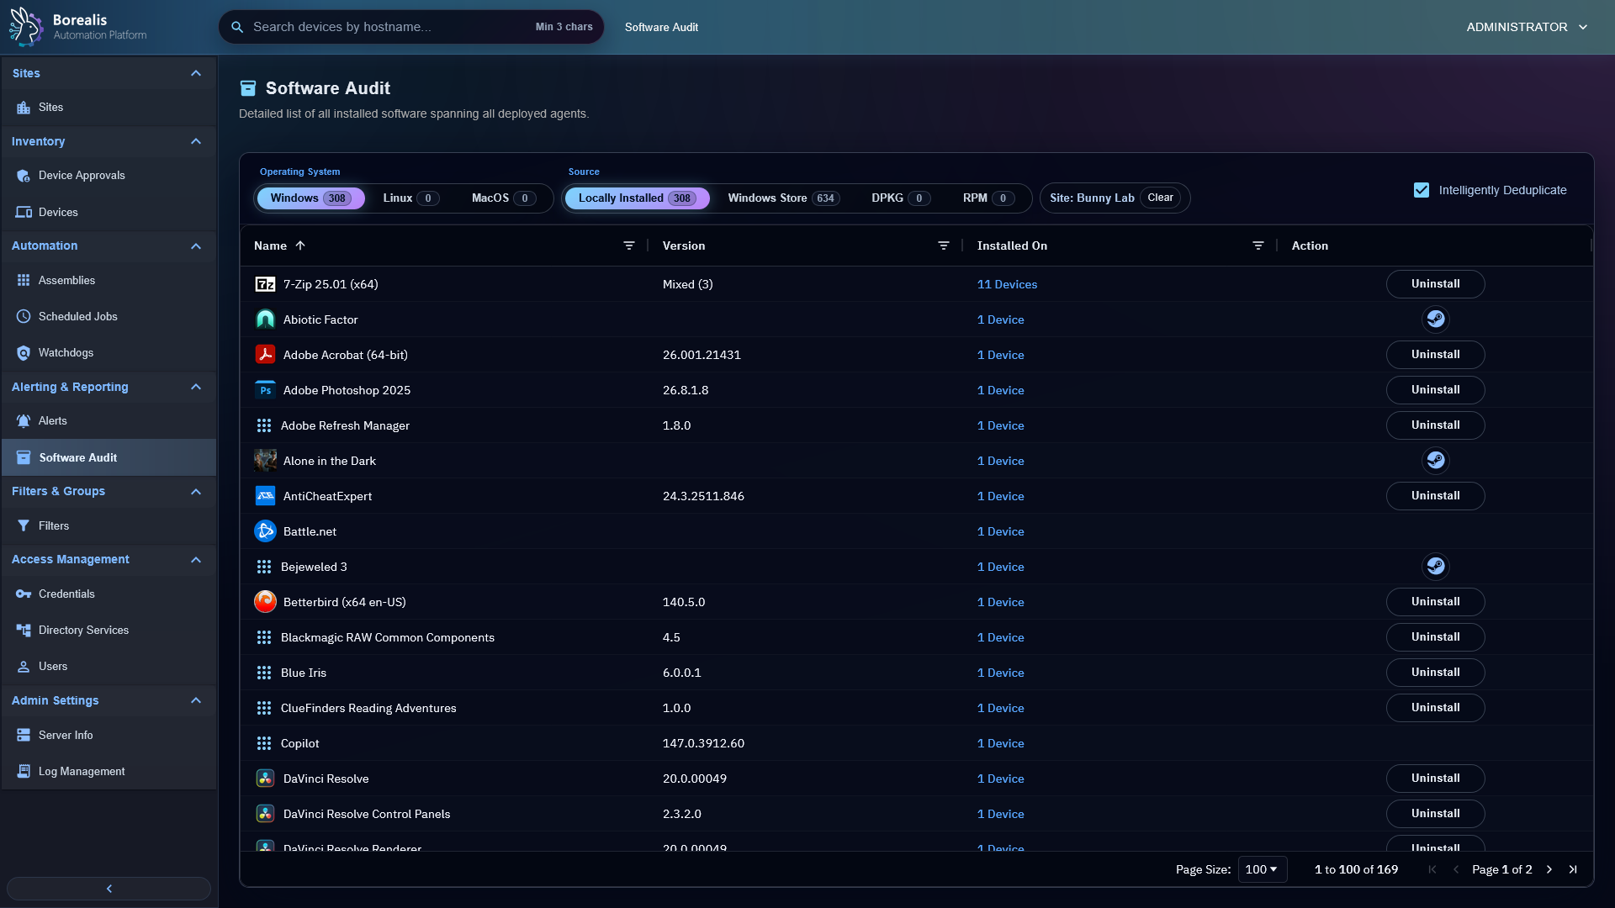Screen dimensions: 1615x908
Task: Open the Version column filter menu
Action: click(944, 245)
